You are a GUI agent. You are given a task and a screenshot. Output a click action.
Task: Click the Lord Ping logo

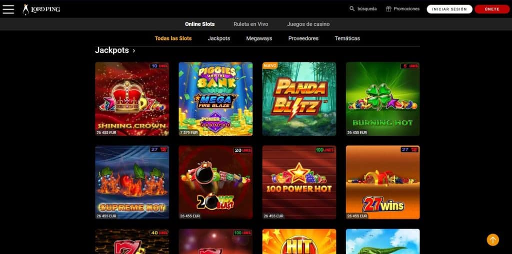pos(41,9)
